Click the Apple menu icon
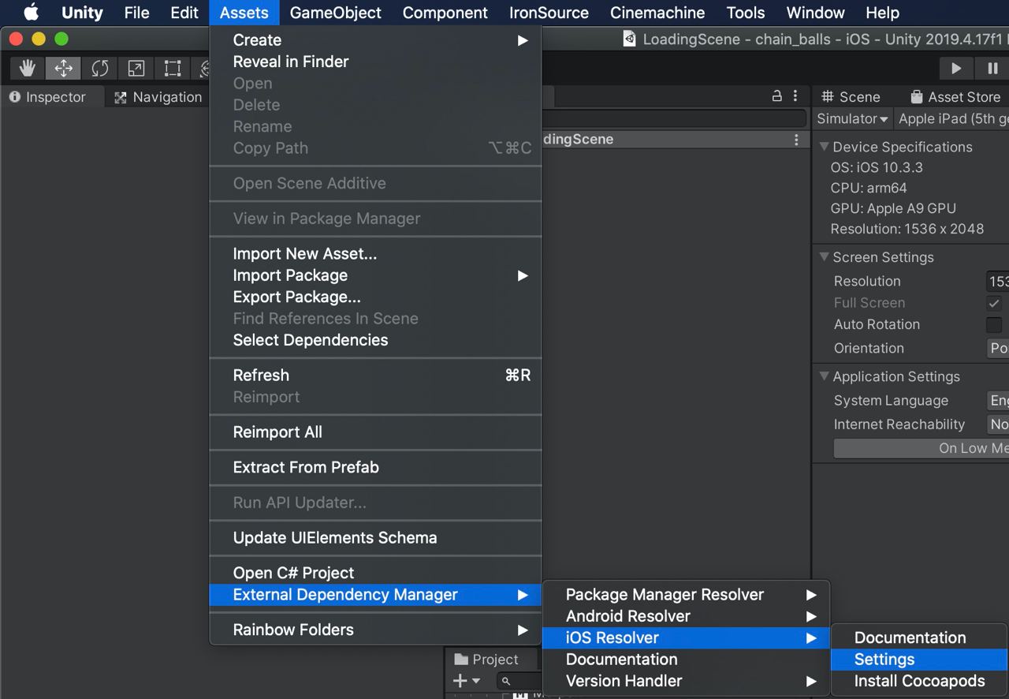The height and width of the screenshot is (699, 1009). pos(31,13)
